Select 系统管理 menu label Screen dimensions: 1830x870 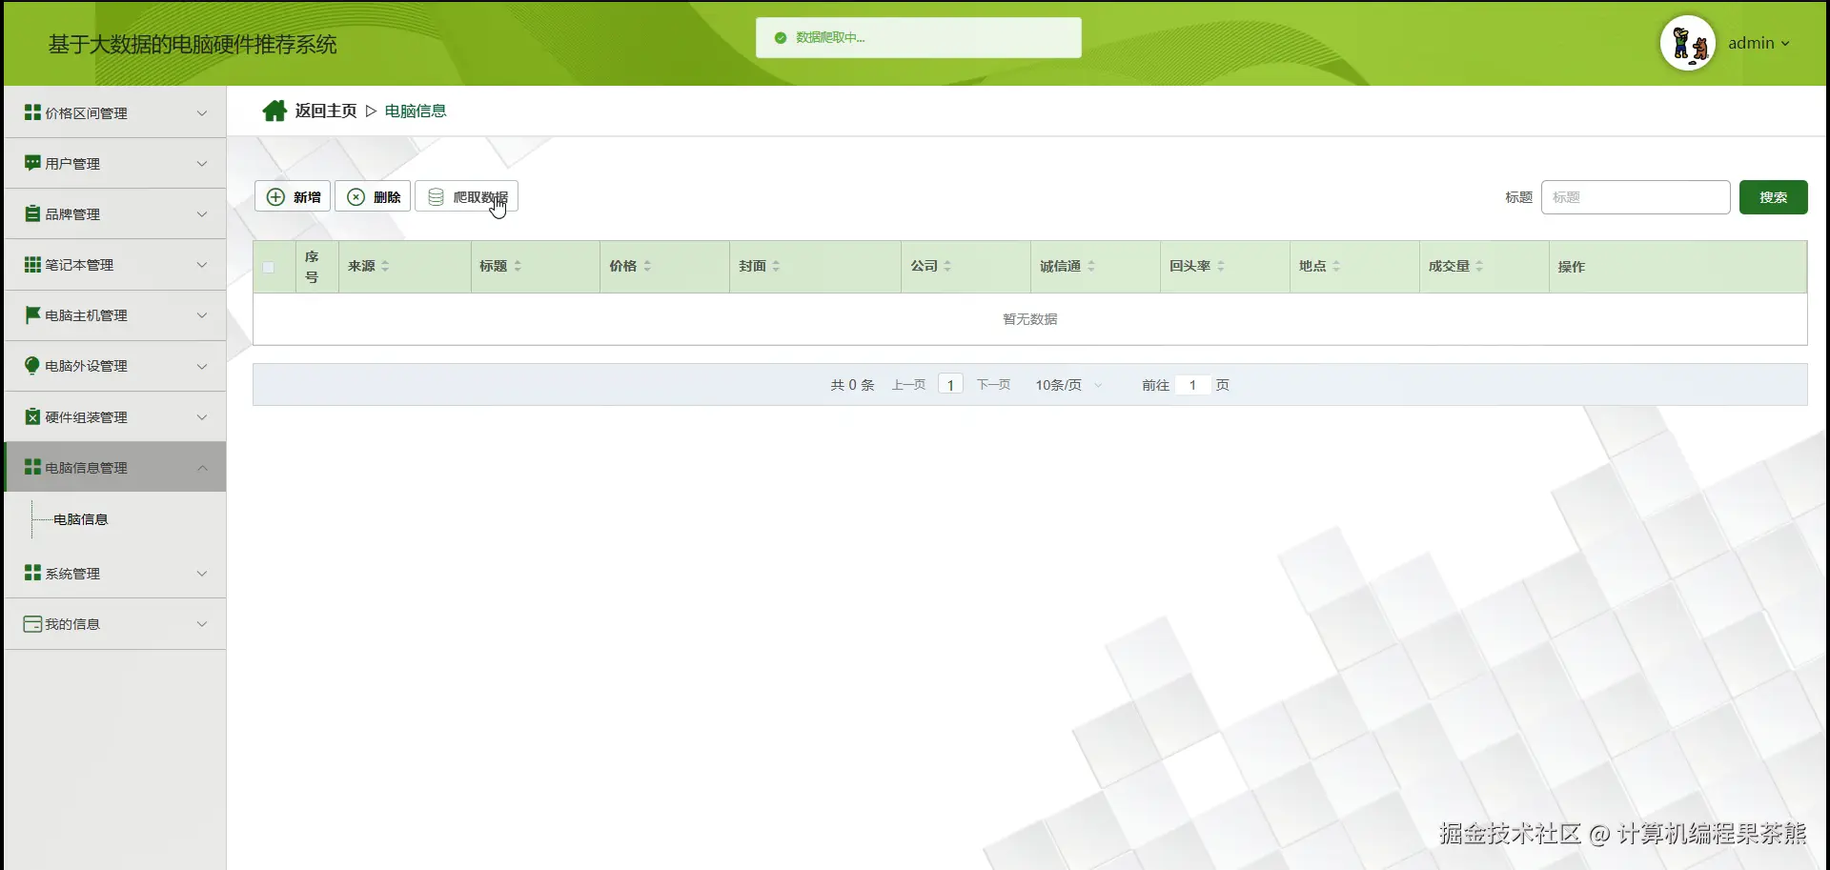[72, 574]
